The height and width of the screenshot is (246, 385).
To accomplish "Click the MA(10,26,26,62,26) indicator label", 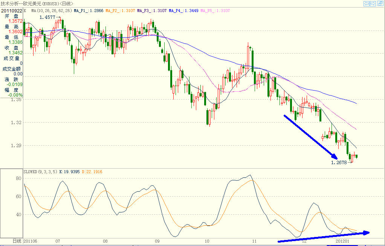I will (x=52, y=11).
